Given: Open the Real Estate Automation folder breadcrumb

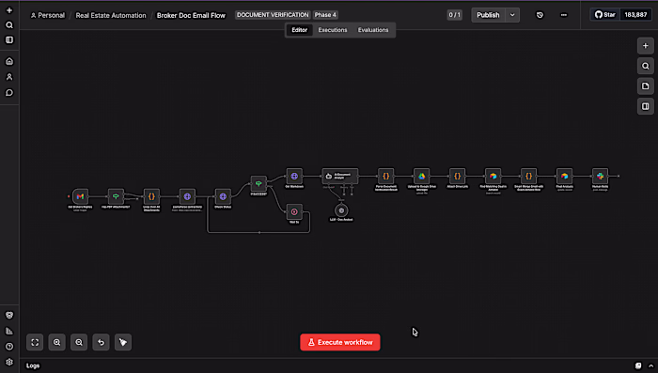Looking at the screenshot, I should tap(111, 15).
